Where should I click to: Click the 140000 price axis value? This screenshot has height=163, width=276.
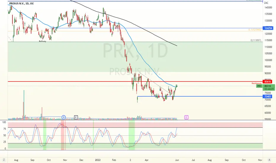[x=268, y=8]
